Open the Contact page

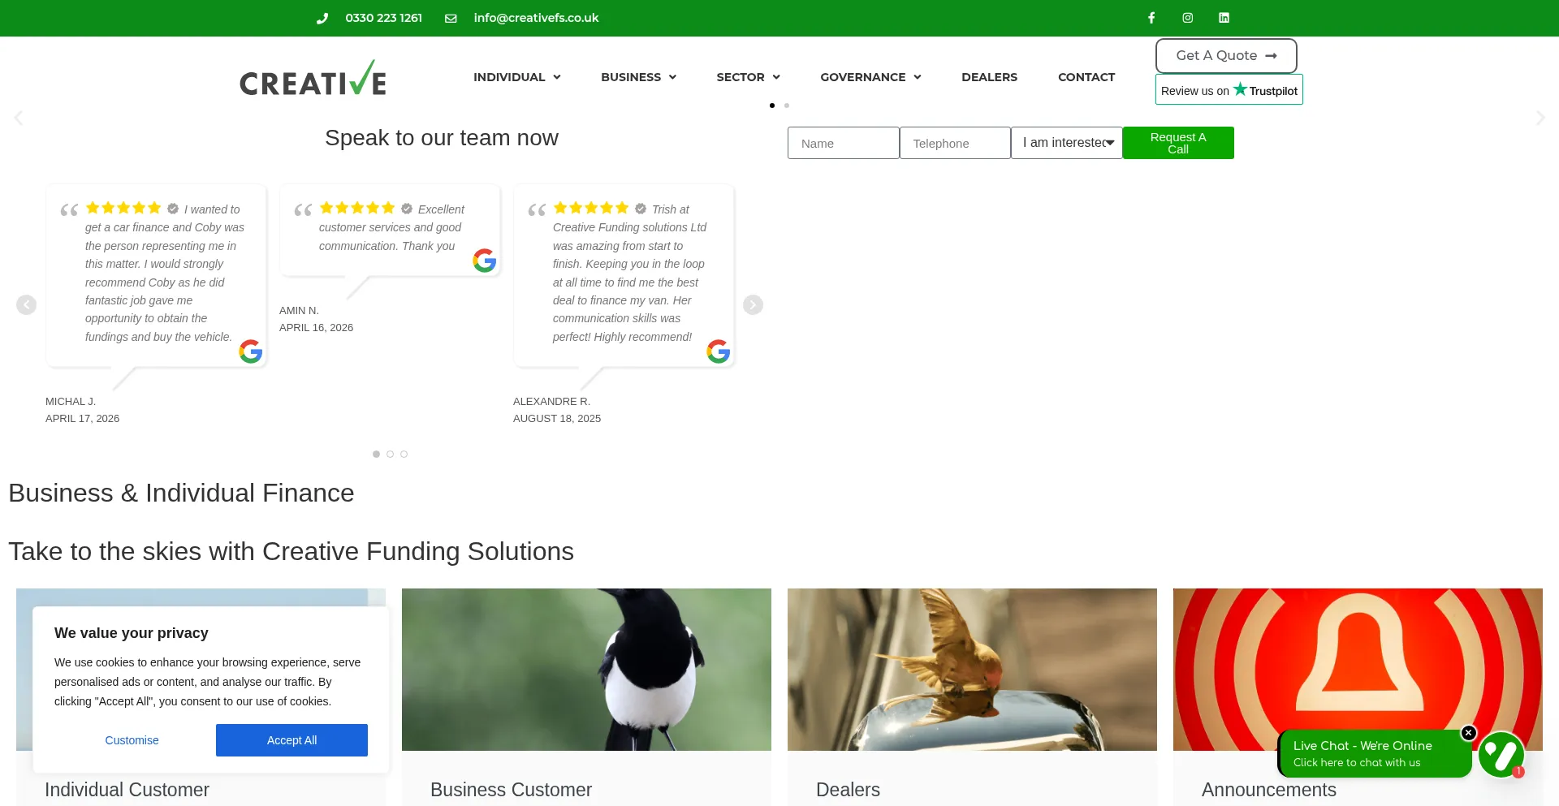click(1086, 77)
